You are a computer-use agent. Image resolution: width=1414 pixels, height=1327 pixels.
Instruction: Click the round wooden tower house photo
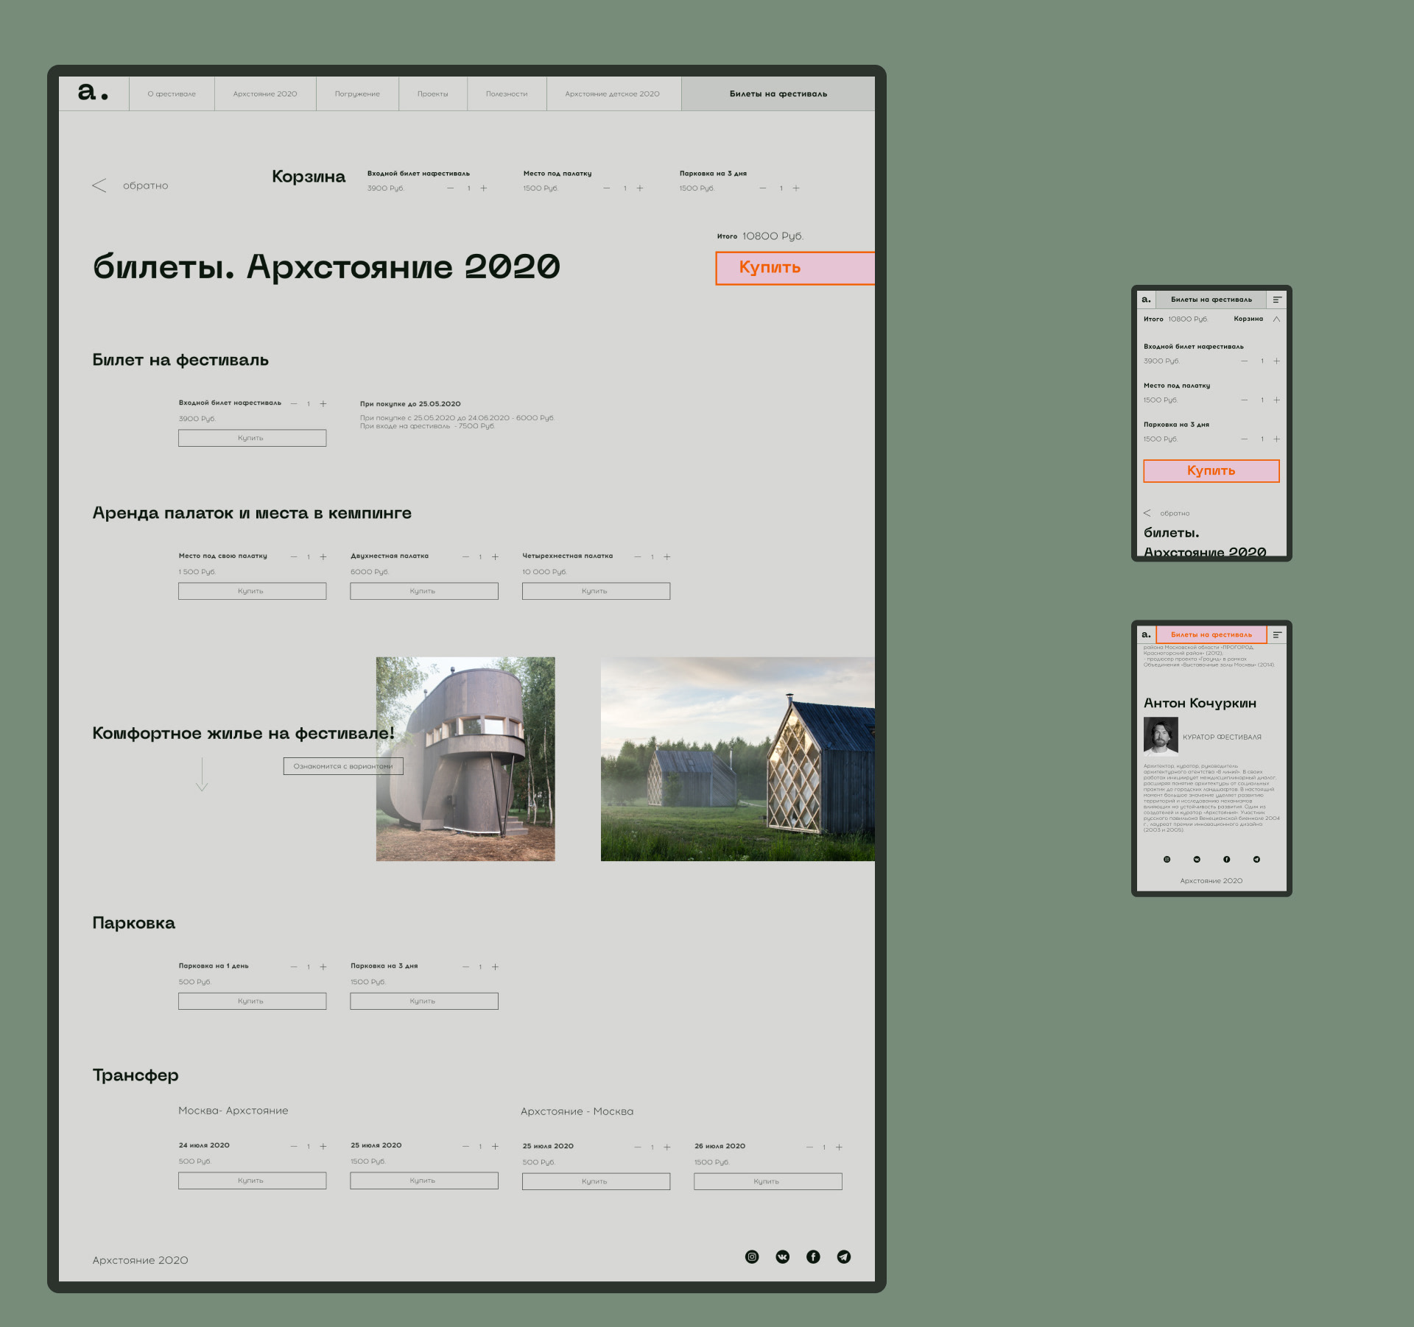465,759
